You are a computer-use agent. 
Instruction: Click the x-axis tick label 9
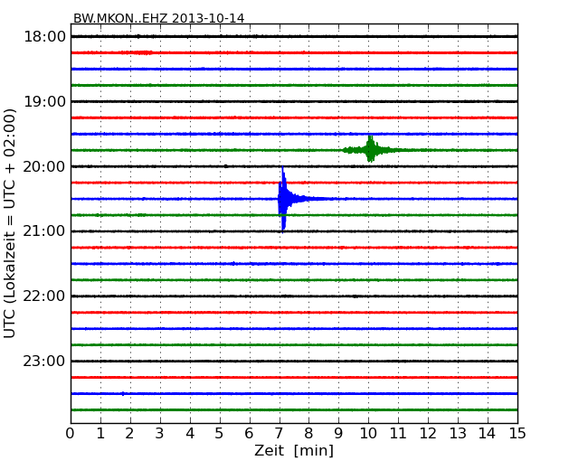coord(338,434)
